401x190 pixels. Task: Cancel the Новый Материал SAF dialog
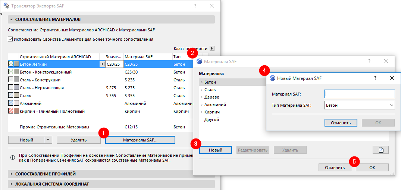click(341, 123)
